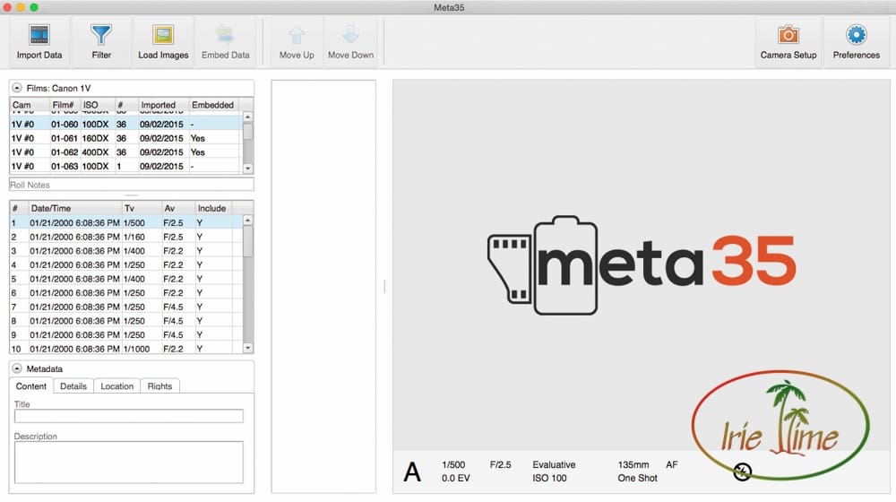Sort films by Film# column header
Viewport: 896px width, 502px height.
pyautogui.click(x=64, y=105)
